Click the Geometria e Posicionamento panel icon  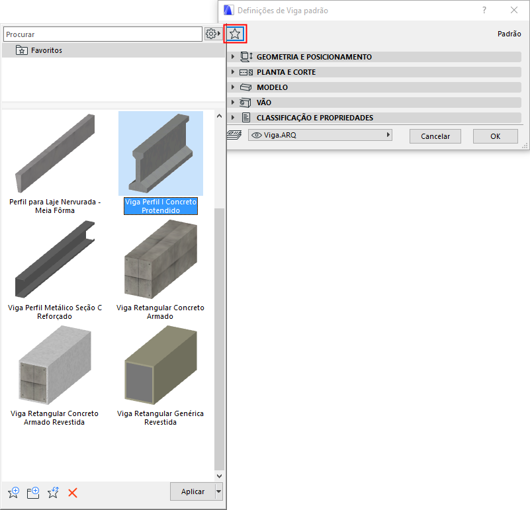(246, 57)
